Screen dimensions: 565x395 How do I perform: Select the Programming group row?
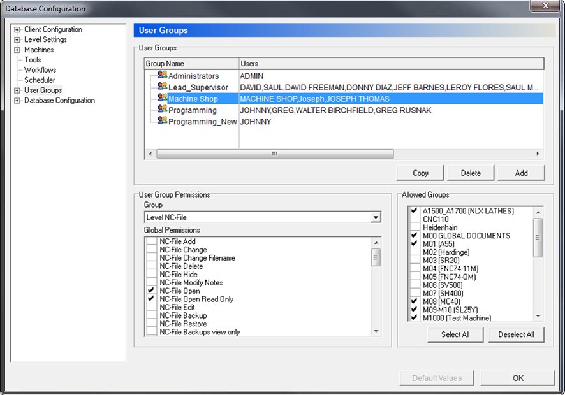coord(344,110)
